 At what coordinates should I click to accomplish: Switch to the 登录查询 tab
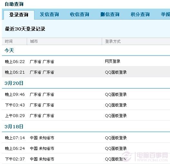[19, 15]
